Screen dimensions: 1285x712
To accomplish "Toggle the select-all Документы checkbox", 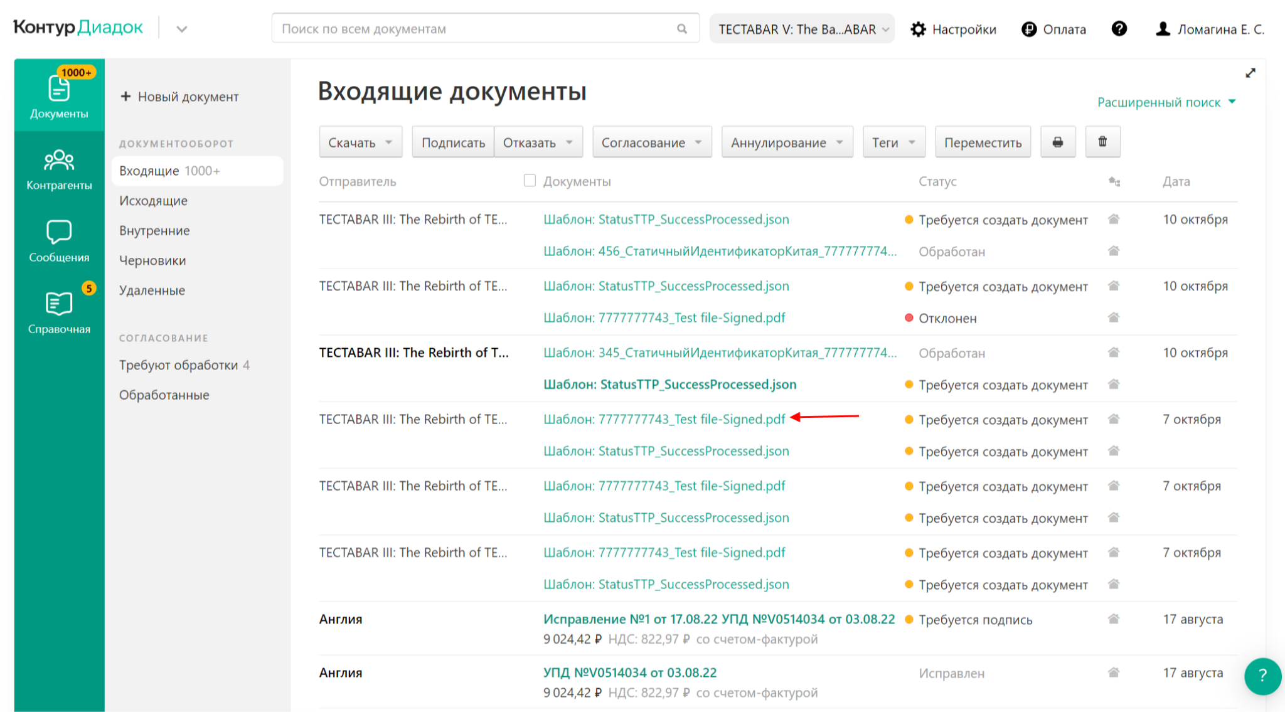I will [x=530, y=181].
